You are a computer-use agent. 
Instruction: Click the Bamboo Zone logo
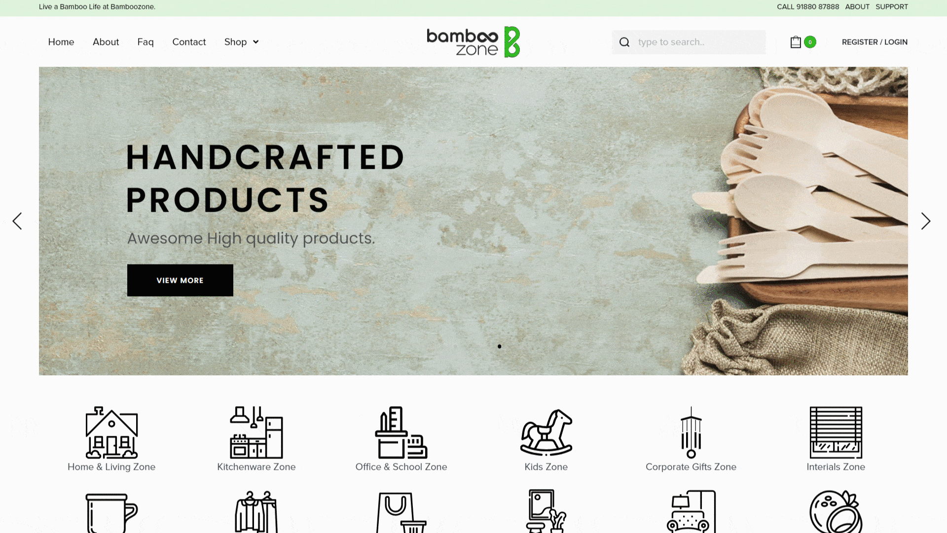click(x=473, y=42)
